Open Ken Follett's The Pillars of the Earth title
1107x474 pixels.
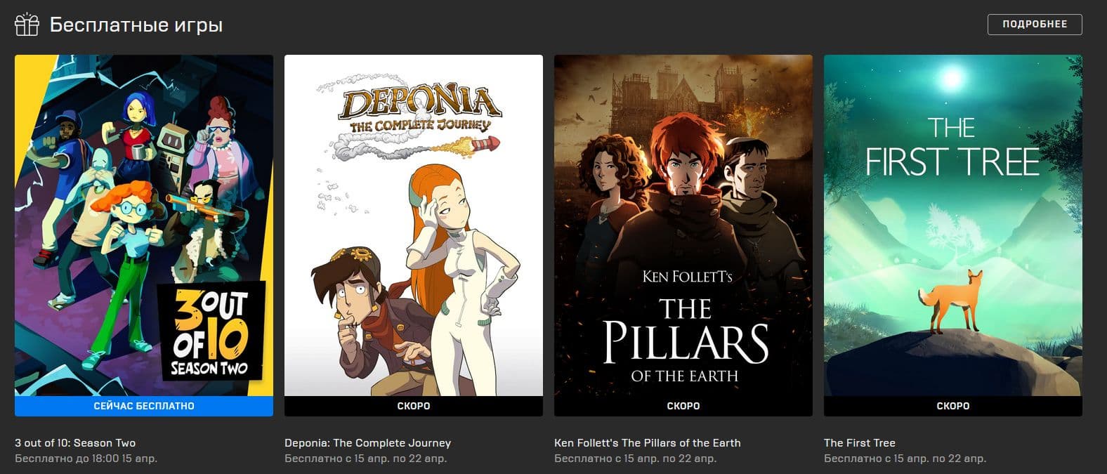click(x=647, y=443)
